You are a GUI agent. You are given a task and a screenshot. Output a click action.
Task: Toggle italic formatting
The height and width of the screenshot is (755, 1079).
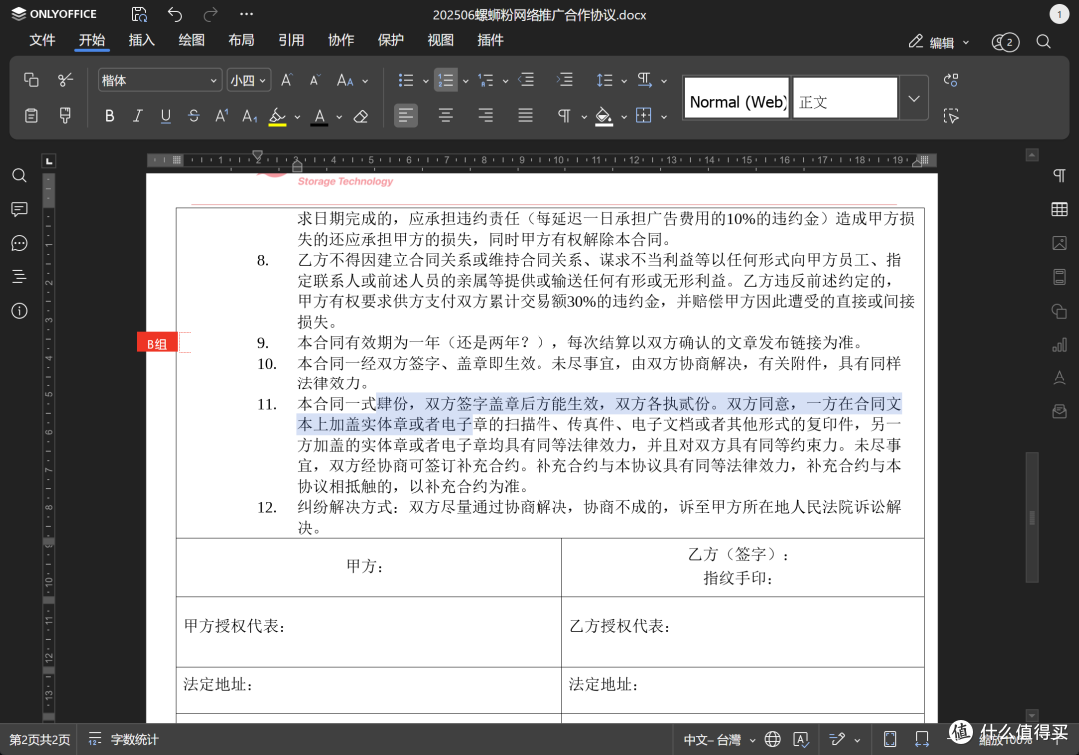tap(138, 116)
